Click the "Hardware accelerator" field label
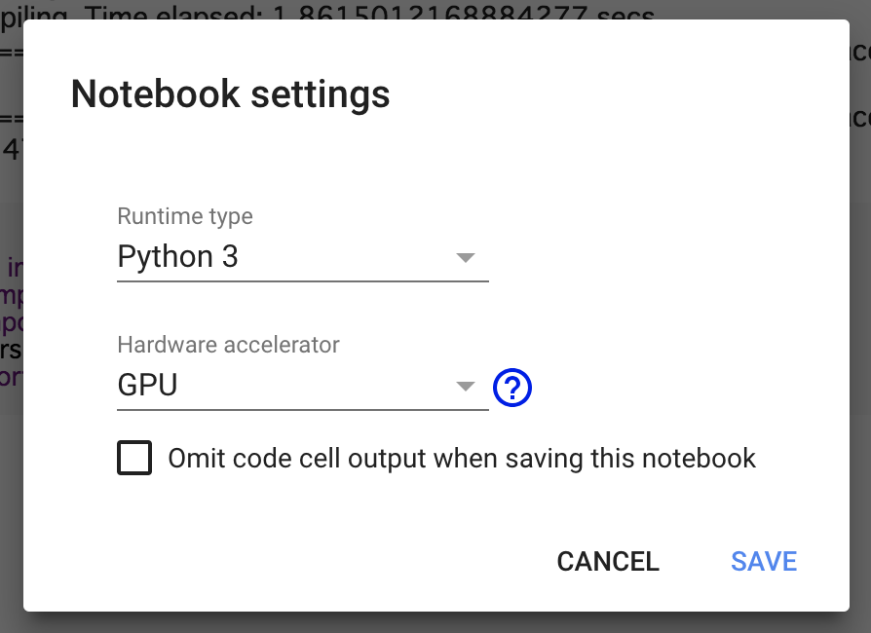The image size is (871, 633). click(229, 345)
